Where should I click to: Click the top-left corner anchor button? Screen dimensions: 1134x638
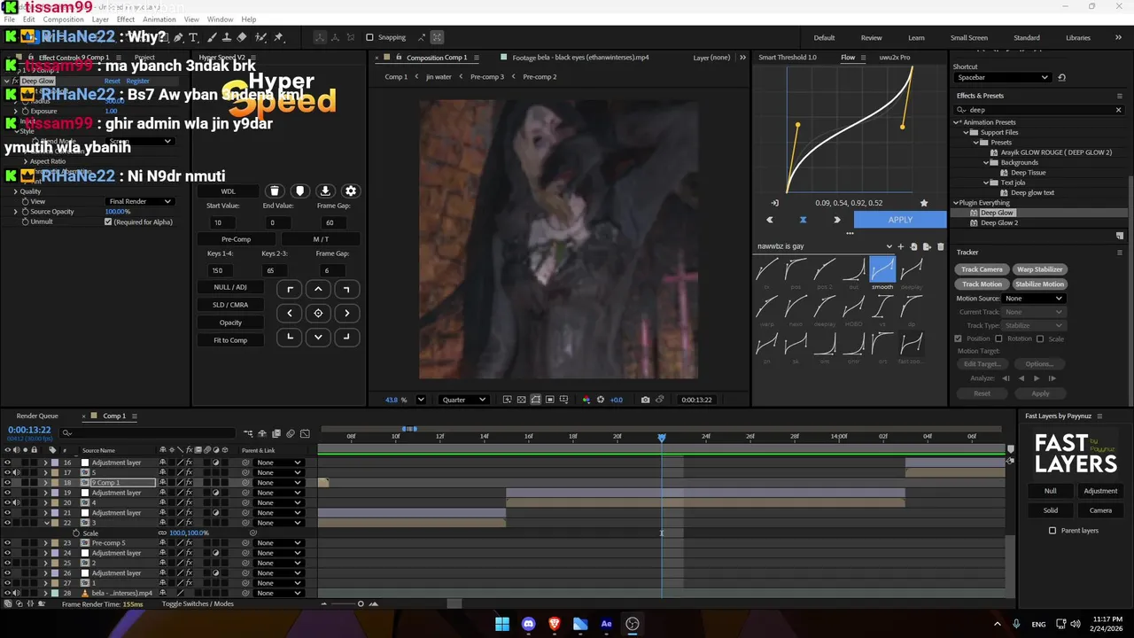(x=290, y=289)
